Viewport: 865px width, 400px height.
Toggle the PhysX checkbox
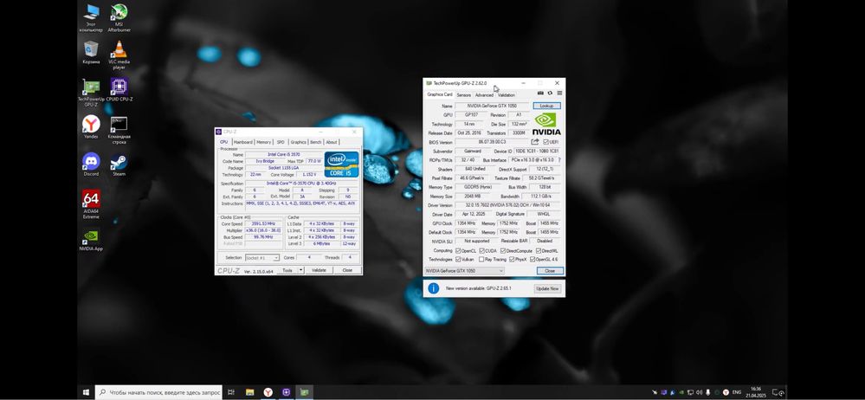(512, 260)
